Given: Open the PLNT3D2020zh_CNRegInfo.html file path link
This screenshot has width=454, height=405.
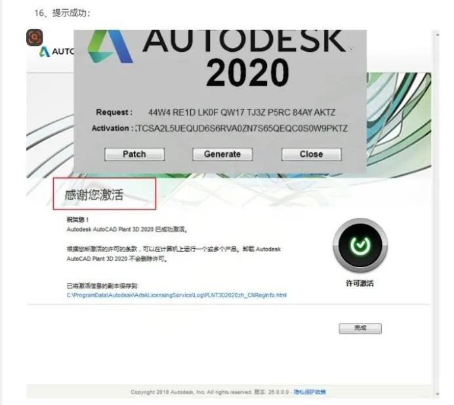Looking at the screenshot, I should coord(176,295).
